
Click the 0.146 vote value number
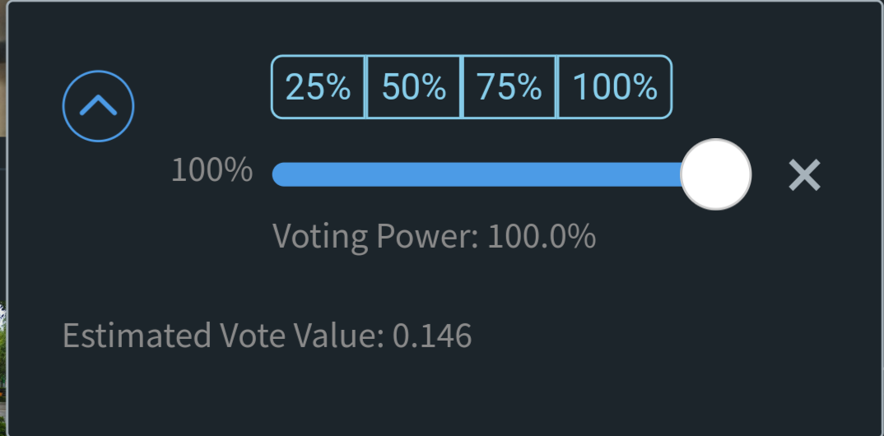point(432,336)
